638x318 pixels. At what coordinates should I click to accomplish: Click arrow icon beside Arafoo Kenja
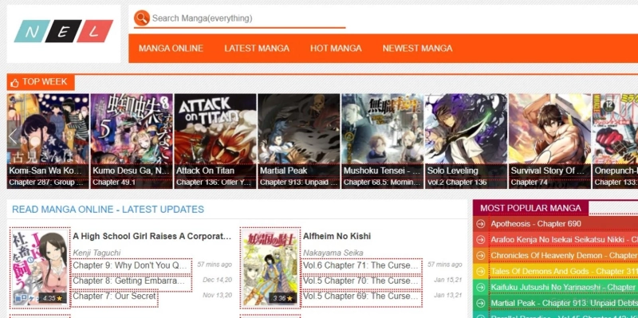481,240
